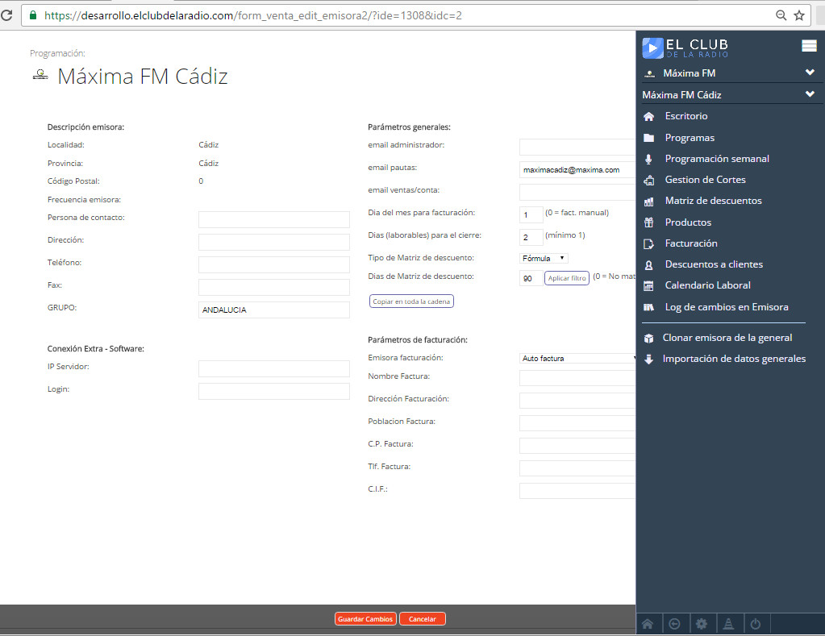Open Programas in sidebar menu
This screenshot has height=636, width=825.
click(690, 138)
